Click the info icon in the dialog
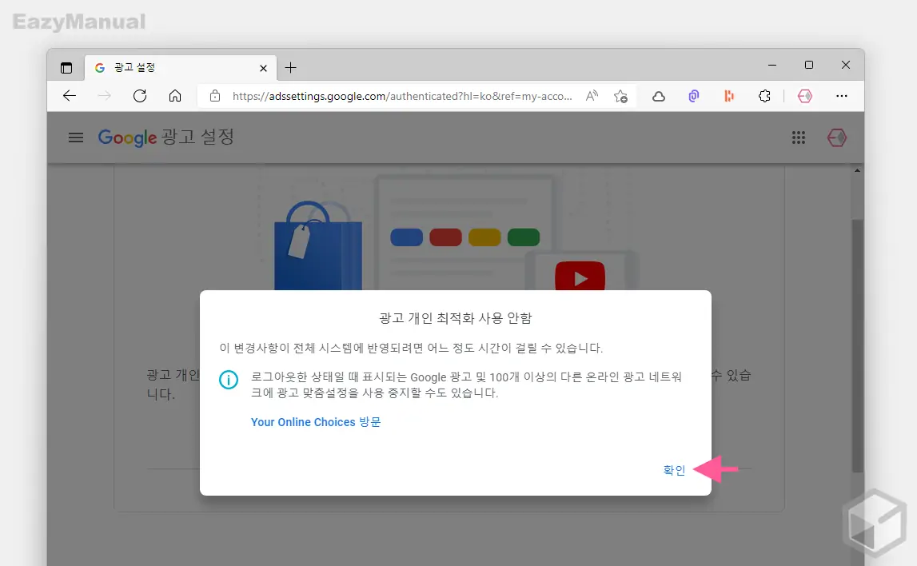This screenshot has height=566, width=917. tap(229, 380)
